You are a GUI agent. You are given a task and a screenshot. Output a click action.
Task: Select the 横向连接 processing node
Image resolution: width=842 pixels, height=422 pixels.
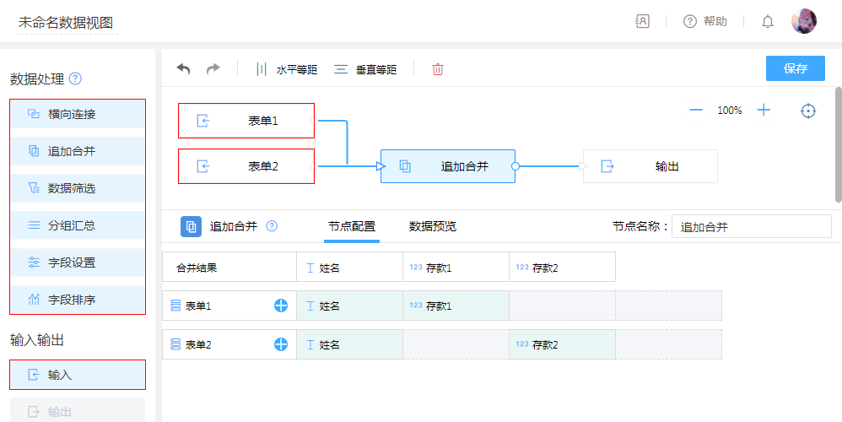pos(78,114)
